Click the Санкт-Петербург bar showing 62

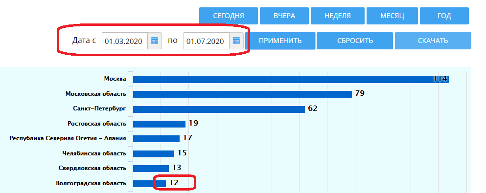219,109
